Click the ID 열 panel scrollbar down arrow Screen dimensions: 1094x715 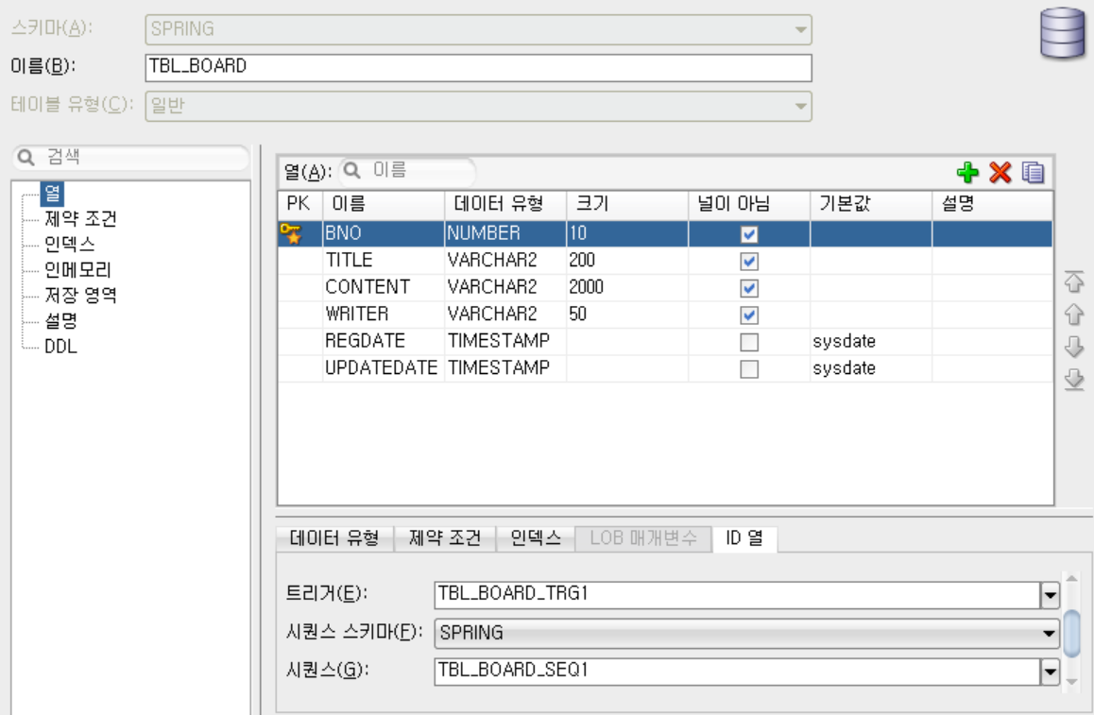click(x=1071, y=682)
